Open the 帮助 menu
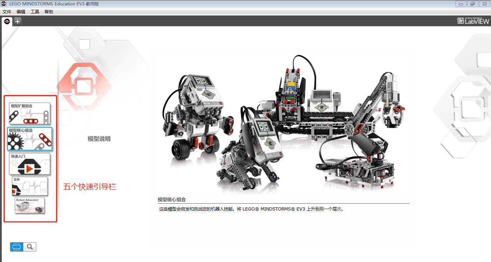 click(49, 12)
